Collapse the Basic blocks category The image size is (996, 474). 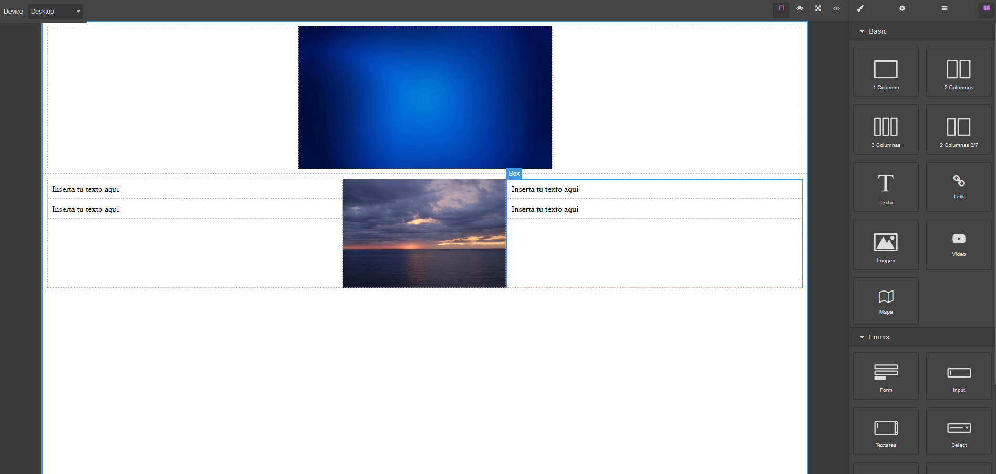(922, 31)
